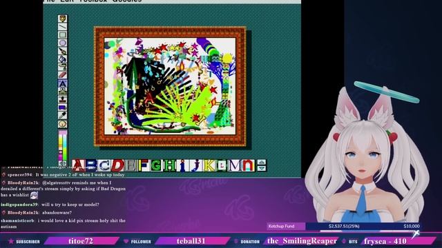The height and width of the screenshot is (248, 442).
Task: Pick the letter C stamp
Action: coord(104,165)
